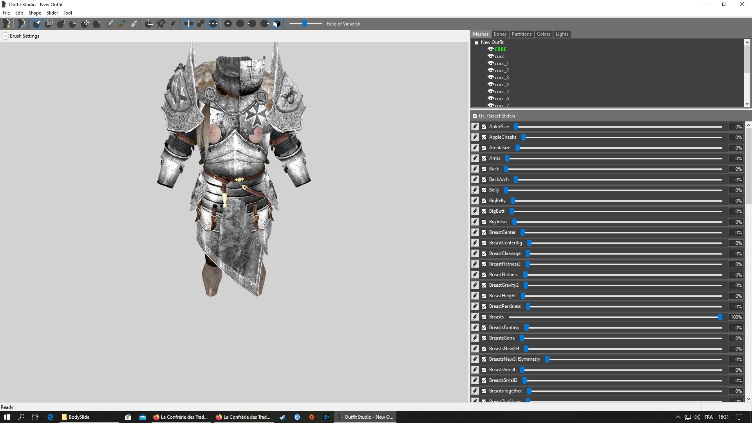Click edit pencil icon for Breasts slider
This screenshot has width=752, height=423.
[475, 317]
